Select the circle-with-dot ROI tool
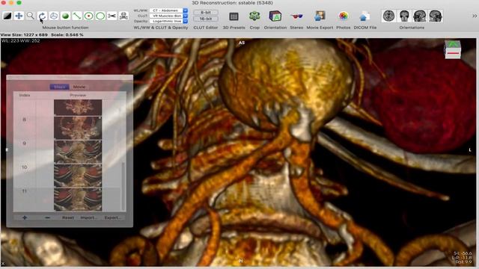Screen dimensions: 479x269 88,16
